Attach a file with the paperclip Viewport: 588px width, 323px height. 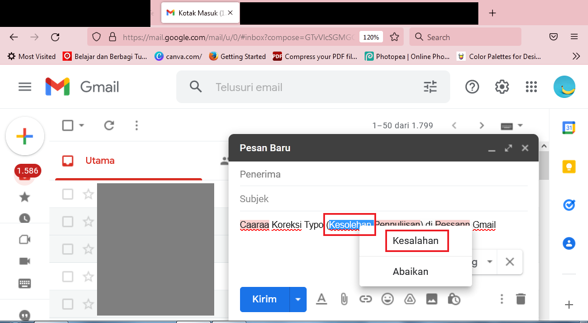point(344,299)
